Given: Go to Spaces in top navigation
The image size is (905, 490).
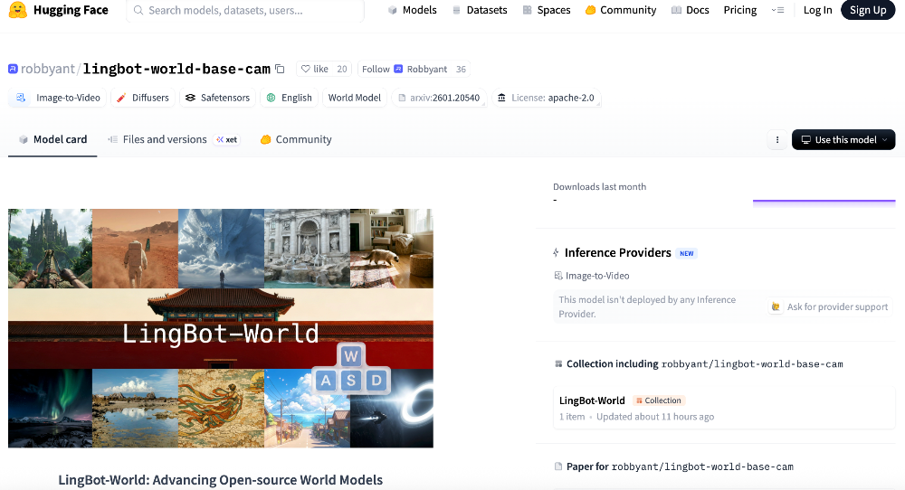Looking at the screenshot, I should [547, 11].
